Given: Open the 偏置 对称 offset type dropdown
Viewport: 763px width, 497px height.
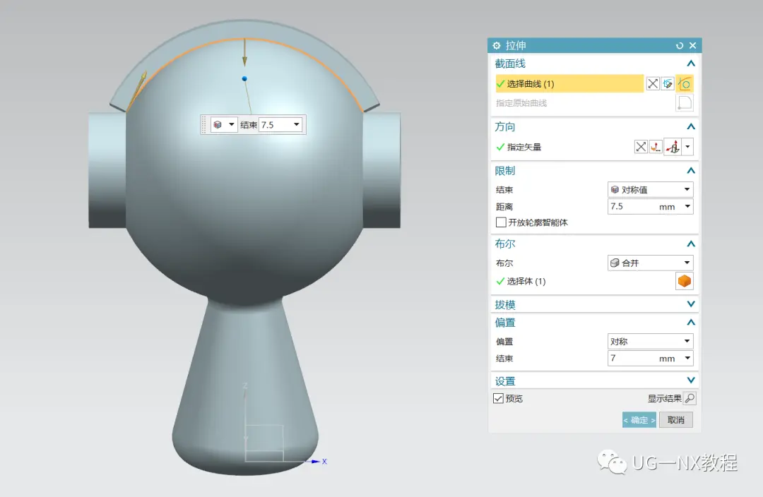Looking at the screenshot, I should (650, 341).
